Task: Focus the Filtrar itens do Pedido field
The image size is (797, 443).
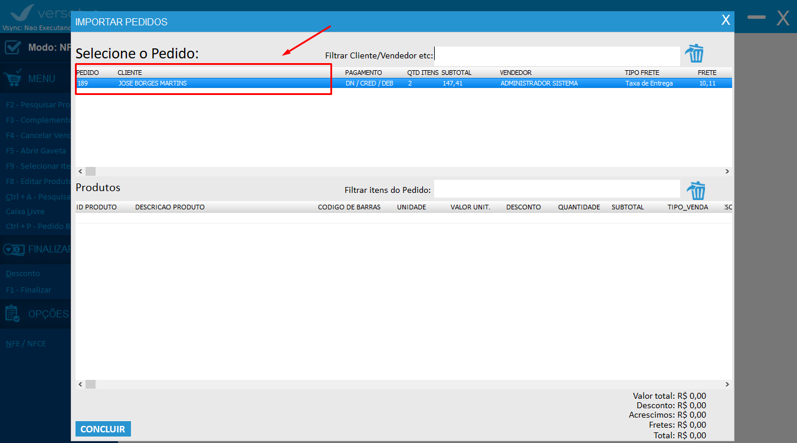Action: pyautogui.click(x=557, y=189)
